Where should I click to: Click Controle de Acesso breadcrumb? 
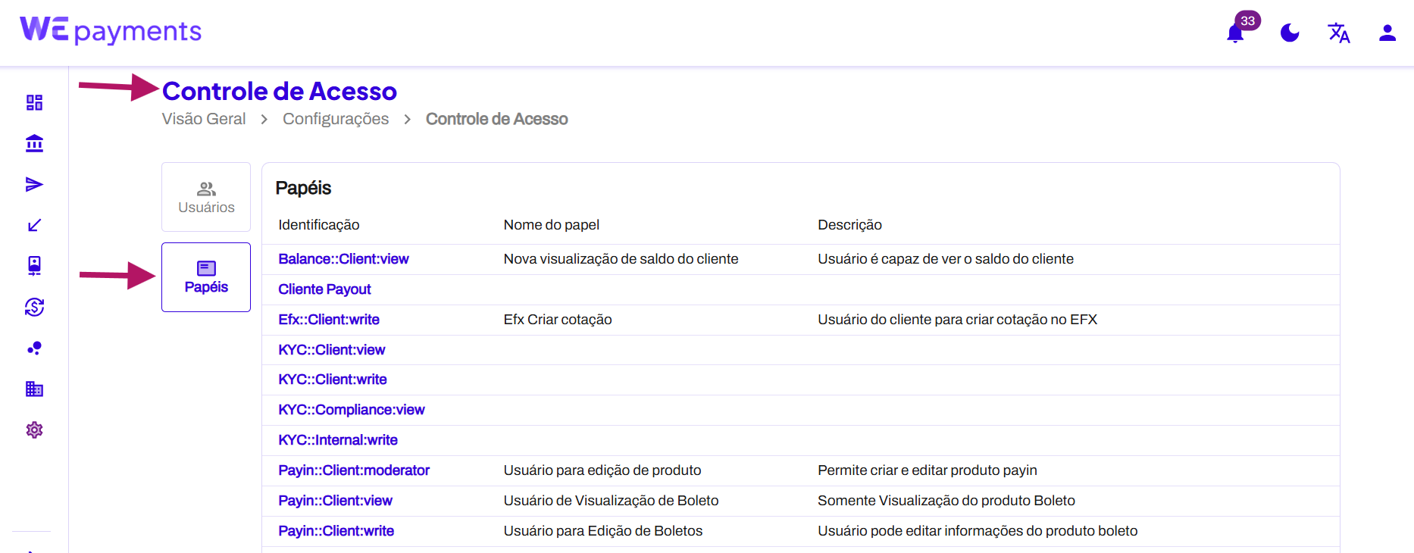[496, 119]
